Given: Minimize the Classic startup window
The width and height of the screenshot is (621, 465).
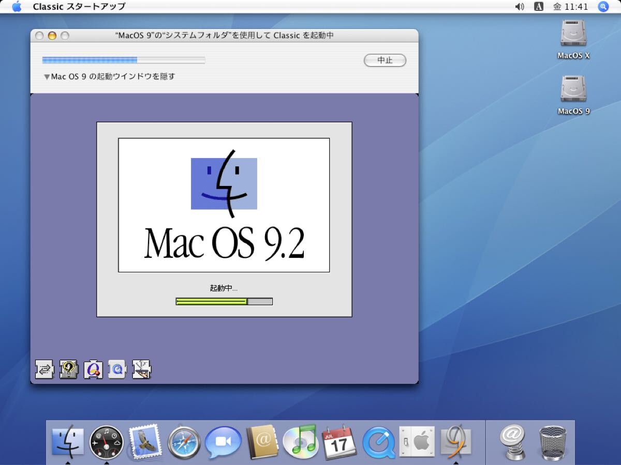Looking at the screenshot, I should click(x=52, y=36).
